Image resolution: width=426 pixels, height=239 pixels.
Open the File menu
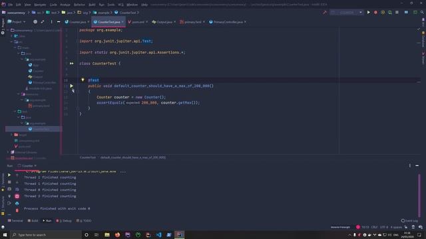[10, 5]
